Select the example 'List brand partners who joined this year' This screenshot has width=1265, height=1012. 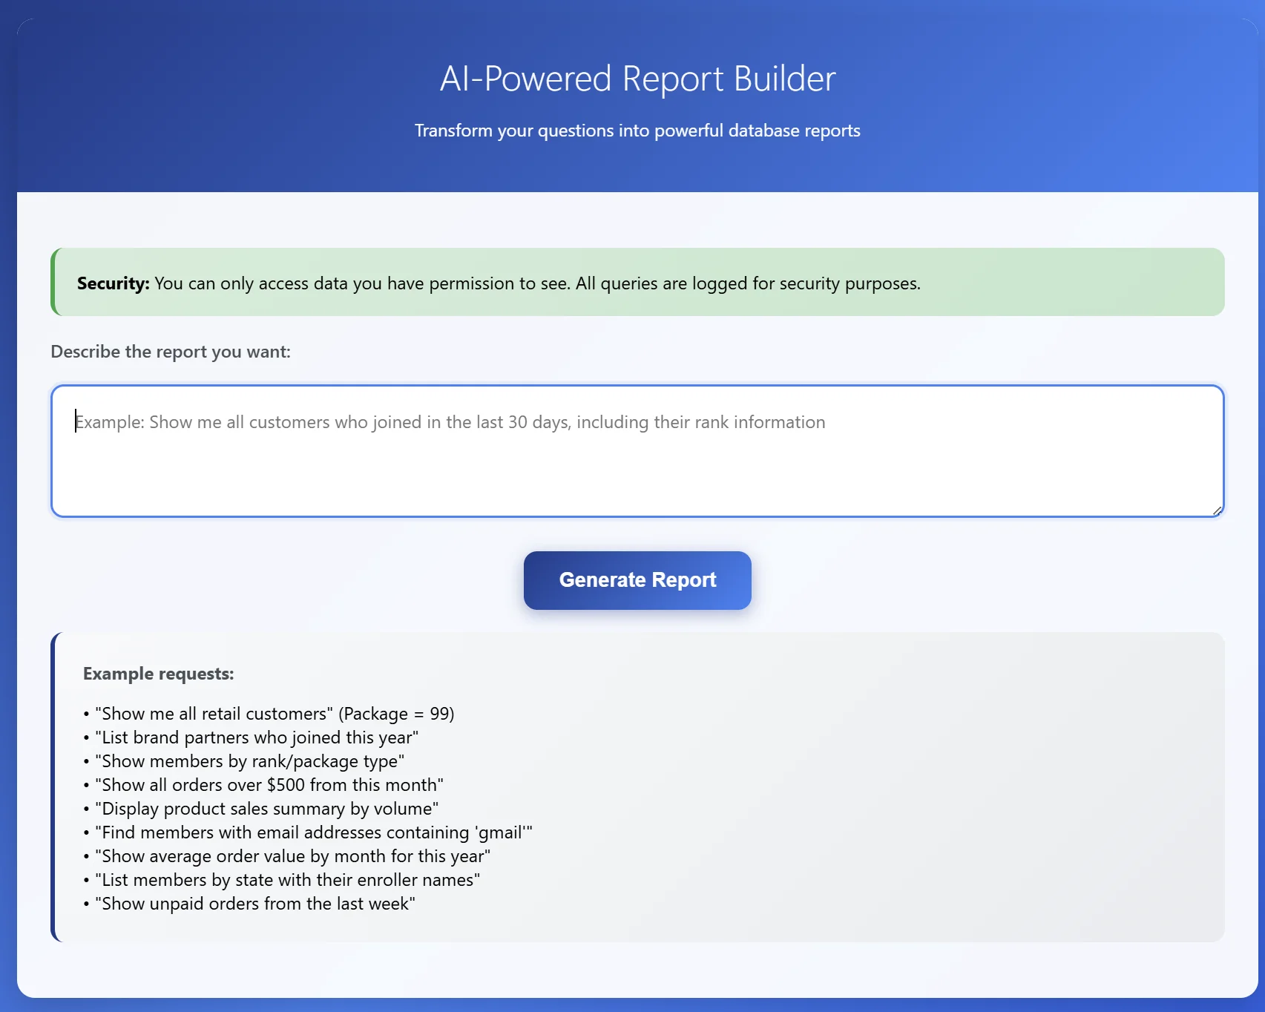coord(256,737)
